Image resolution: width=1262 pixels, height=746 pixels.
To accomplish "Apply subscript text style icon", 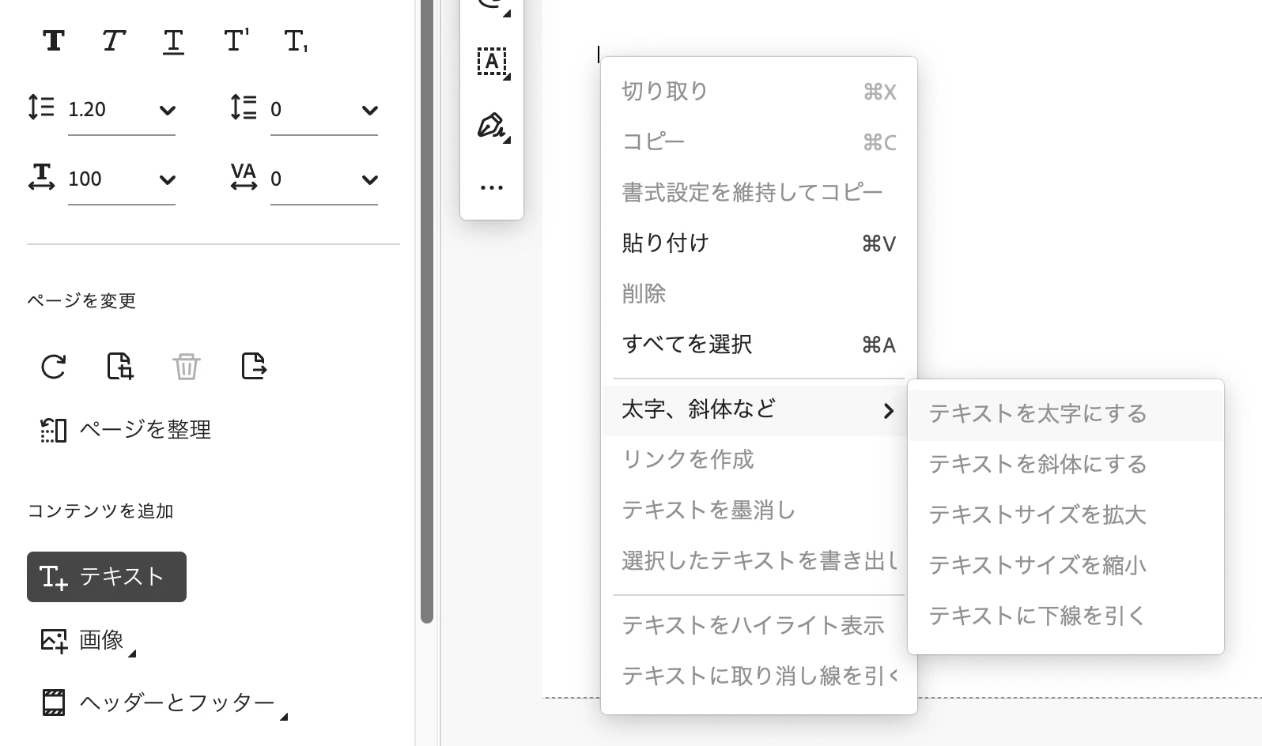I will [296, 41].
